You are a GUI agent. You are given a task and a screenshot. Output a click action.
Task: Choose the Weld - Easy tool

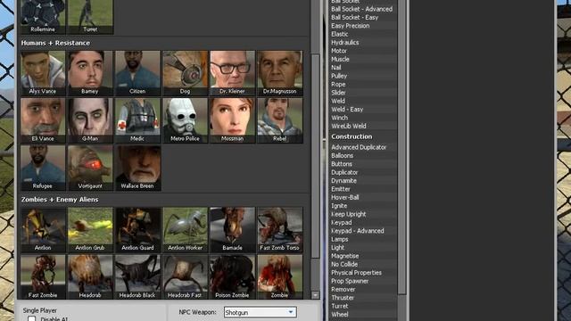point(347,110)
